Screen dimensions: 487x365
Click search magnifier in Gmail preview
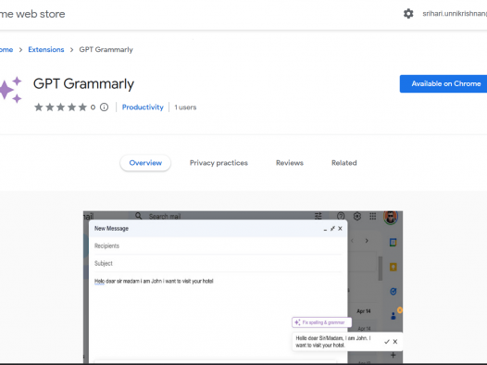139,216
